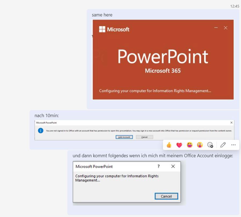Image resolution: width=241 pixels, height=217 pixels.
Task: Click the large PowerPoint title on splash
Action: [163, 57]
